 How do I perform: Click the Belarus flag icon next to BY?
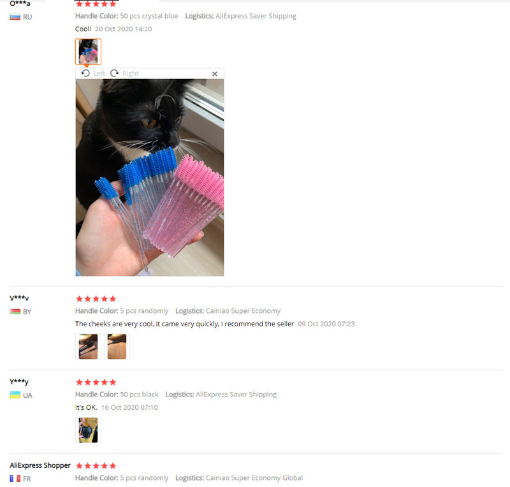(15, 312)
